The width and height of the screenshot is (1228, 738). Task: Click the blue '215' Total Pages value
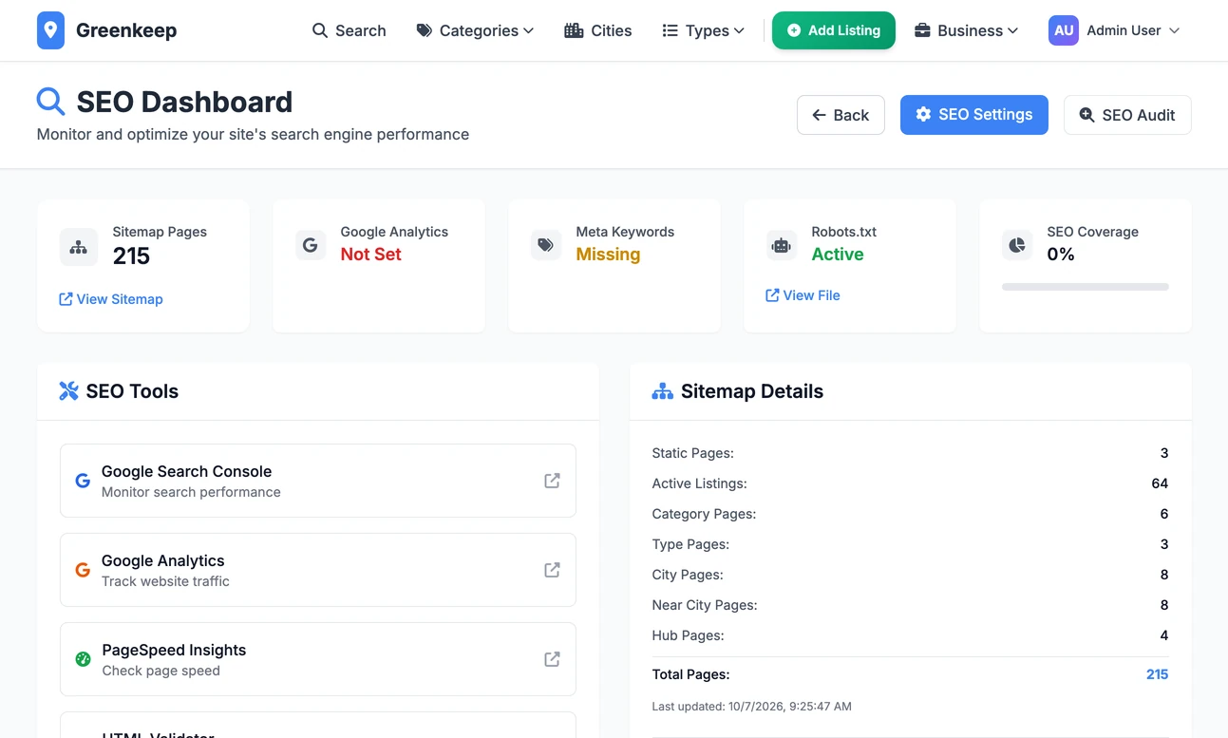tap(1157, 674)
